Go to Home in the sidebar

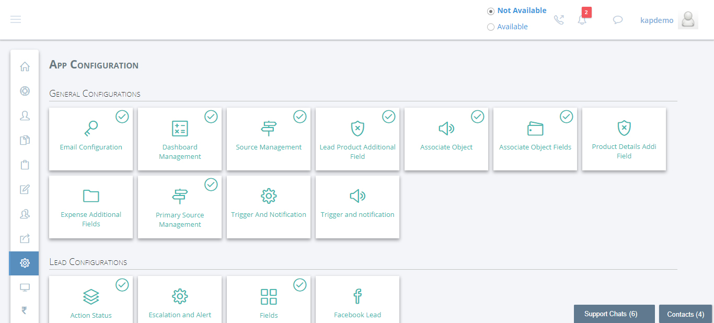click(25, 66)
